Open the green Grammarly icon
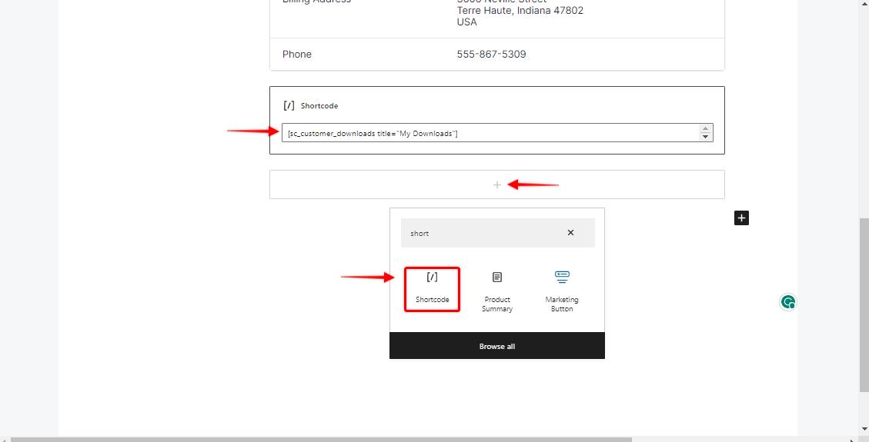Screen dimensions: 869x442 (x=787, y=302)
